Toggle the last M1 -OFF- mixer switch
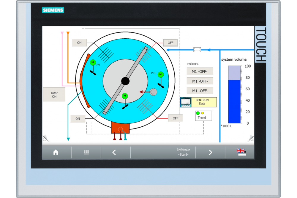297x198 pixels. tap(200, 91)
